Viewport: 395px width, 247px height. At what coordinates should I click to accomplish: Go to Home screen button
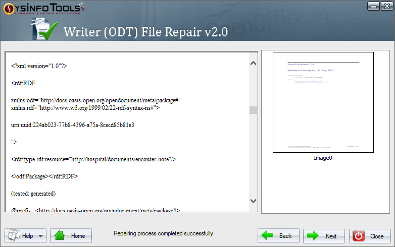pos(71,236)
